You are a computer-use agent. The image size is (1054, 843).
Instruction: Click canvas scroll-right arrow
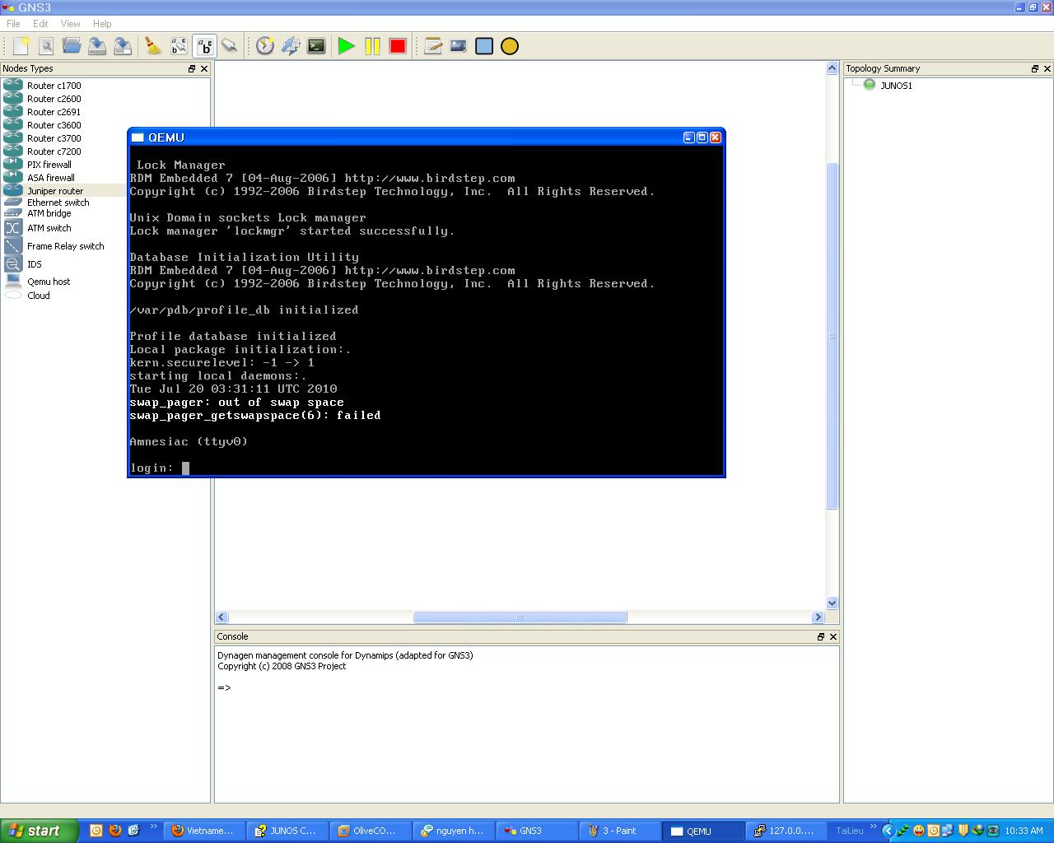(818, 617)
